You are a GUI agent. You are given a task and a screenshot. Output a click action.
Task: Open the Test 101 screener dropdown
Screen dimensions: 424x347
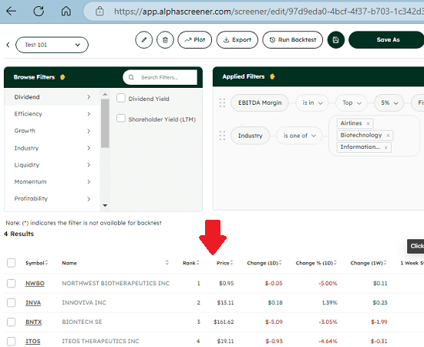(52, 45)
